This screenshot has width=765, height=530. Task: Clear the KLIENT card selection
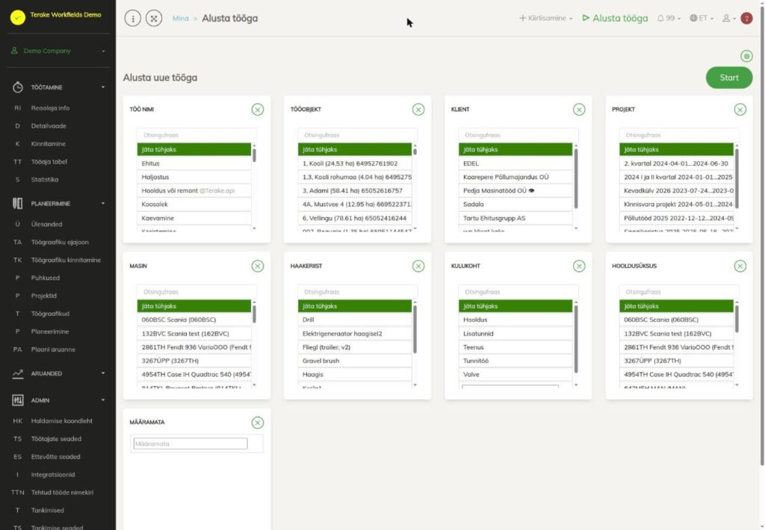click(x=579, y=110)
